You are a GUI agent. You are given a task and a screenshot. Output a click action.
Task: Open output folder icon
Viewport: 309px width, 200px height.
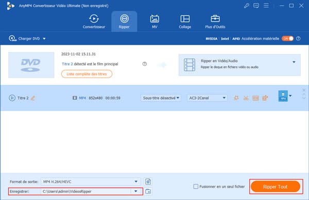coord(148,191)
